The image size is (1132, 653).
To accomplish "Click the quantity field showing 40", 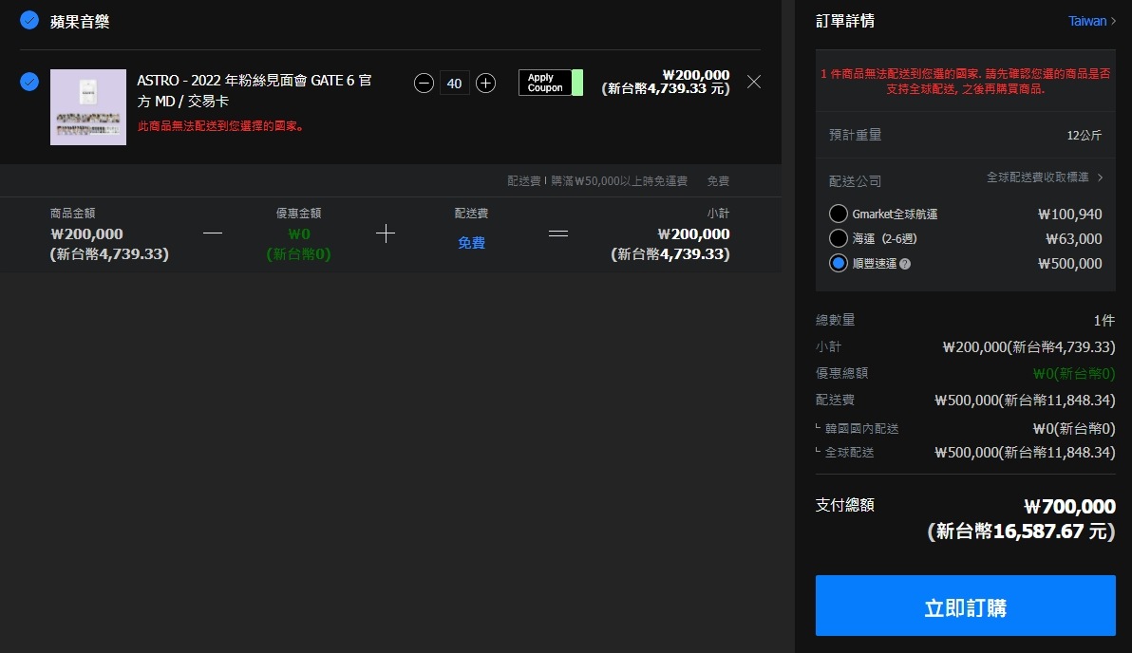I will 454,83.
